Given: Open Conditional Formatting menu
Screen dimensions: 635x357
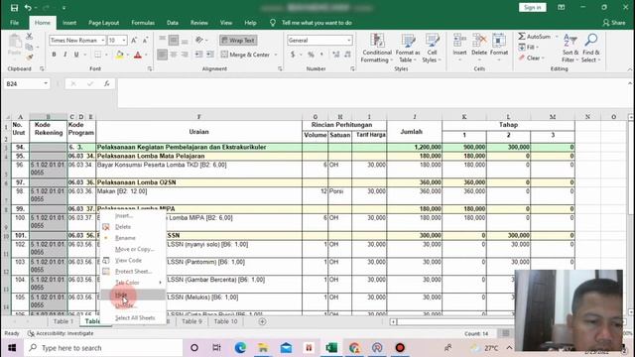Looking at the screenshot, I should (x=377, y=49).
